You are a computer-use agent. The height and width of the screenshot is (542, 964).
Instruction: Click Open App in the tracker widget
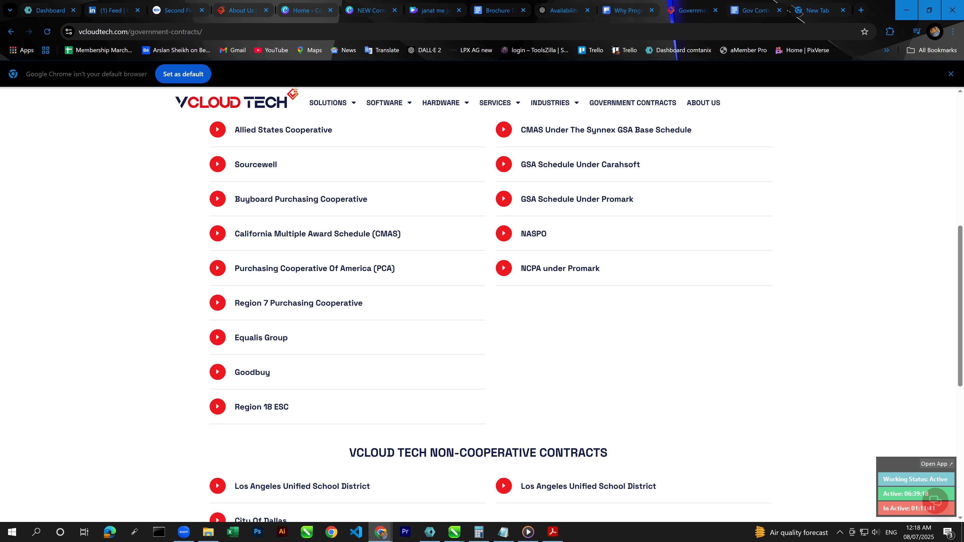[x=936, y=463]
